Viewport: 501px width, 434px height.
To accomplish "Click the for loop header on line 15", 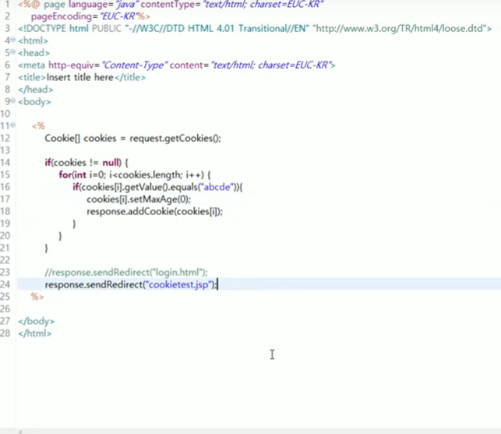I will tap(135, 175).
